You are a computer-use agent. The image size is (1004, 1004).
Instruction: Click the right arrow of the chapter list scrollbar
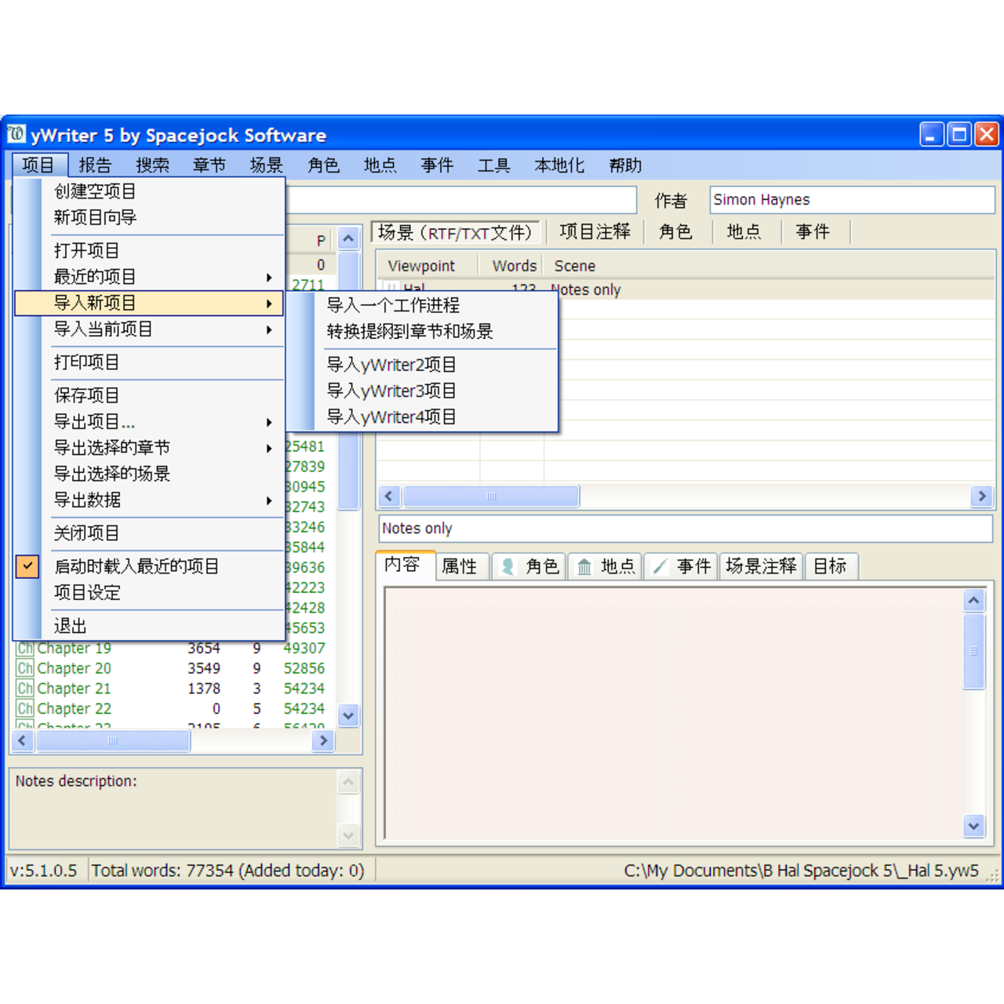323,740
